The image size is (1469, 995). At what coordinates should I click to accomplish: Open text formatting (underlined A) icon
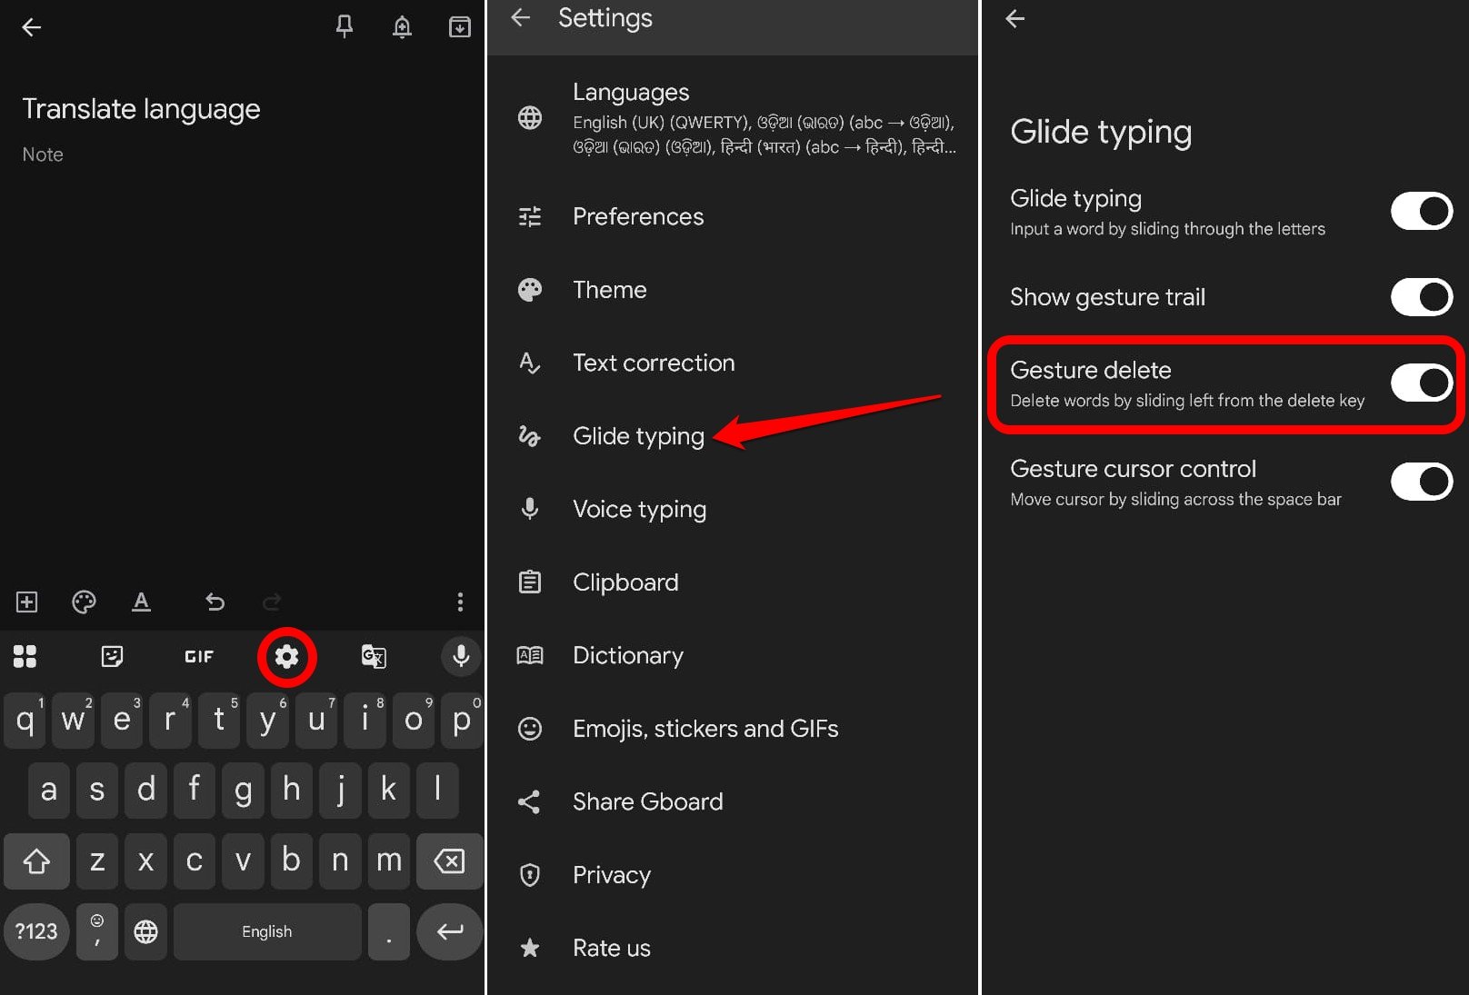tap(141, 602)
